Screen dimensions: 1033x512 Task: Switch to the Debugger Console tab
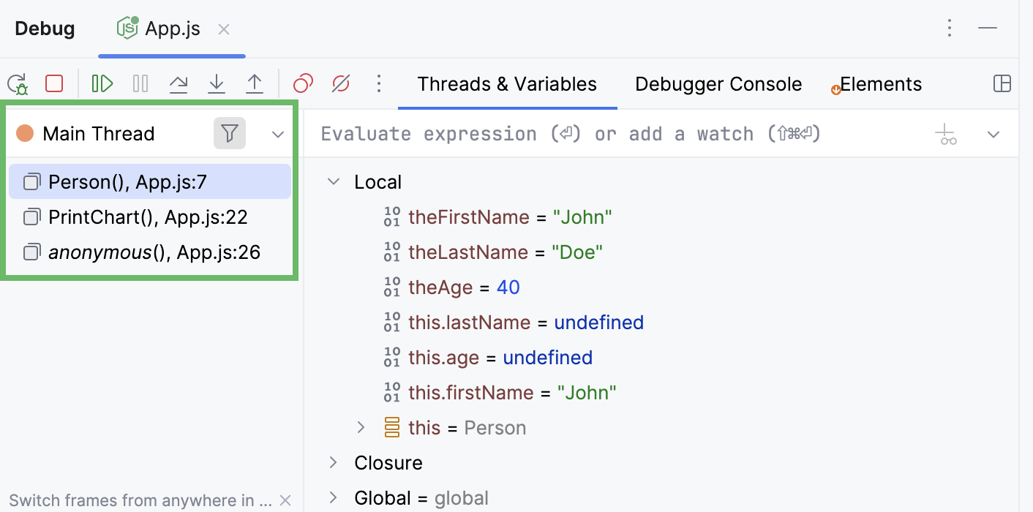pos(718,84)
